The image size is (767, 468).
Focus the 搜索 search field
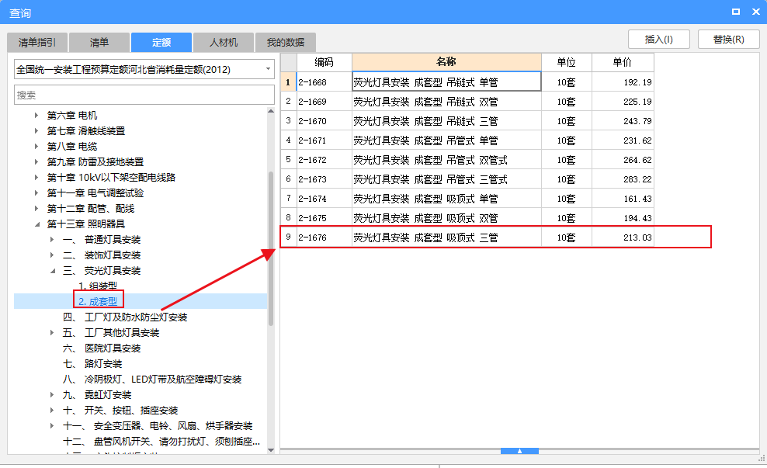[x=144, y=95]
